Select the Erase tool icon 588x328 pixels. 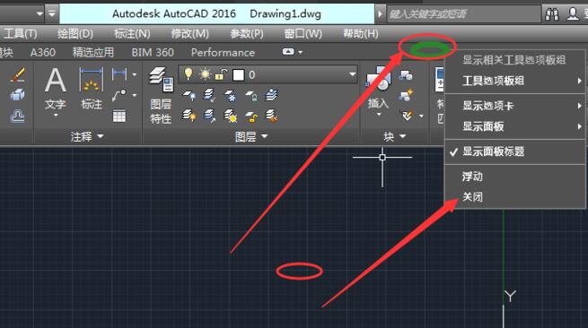tap(18, 74)
